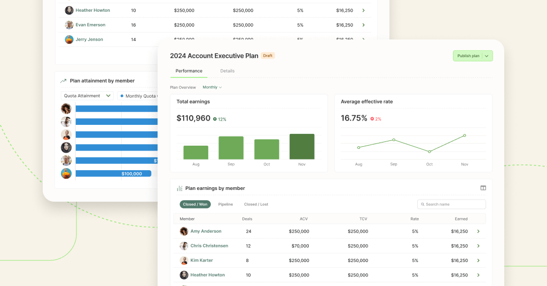Click the Sep bar in Total earnings

click(x=231, y=148)
